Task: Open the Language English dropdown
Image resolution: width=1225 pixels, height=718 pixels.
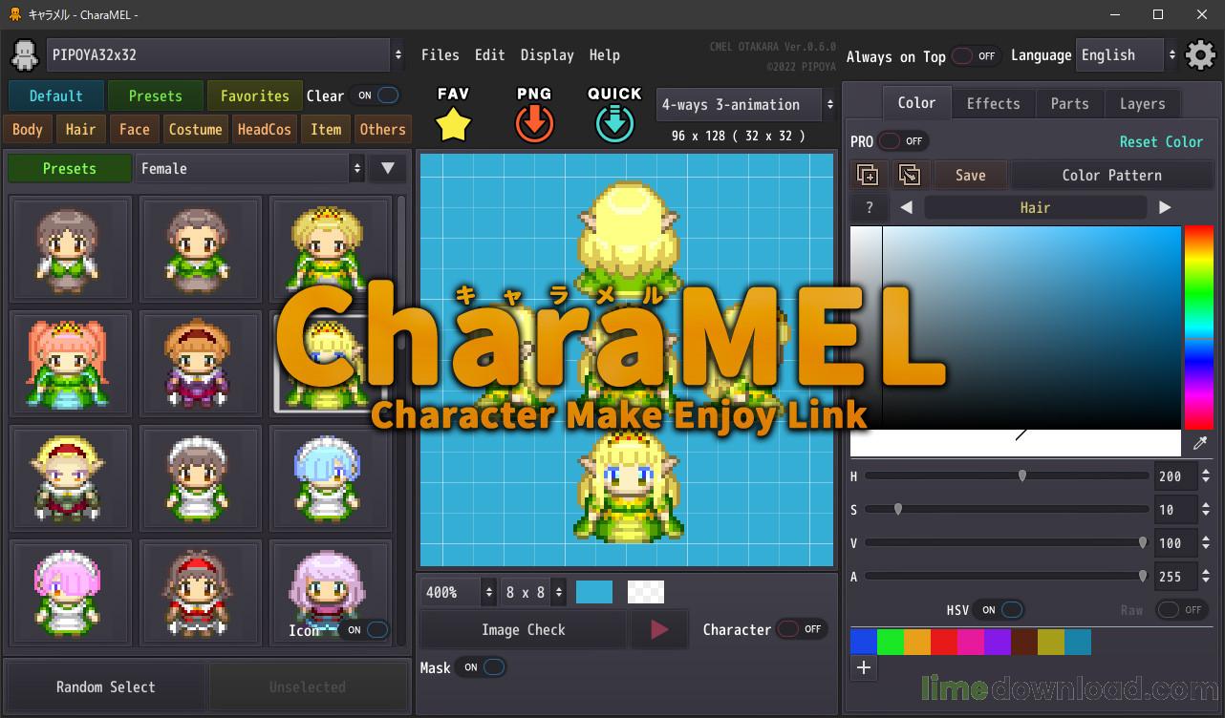Action: tap(1127, 55)
